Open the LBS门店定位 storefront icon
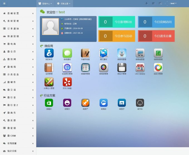 tap(140, 67)
